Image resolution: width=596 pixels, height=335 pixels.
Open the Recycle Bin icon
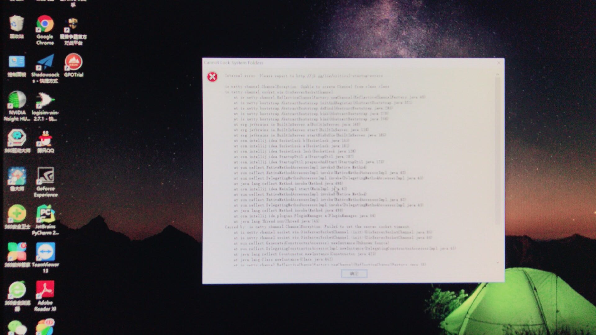click(17, 24)
